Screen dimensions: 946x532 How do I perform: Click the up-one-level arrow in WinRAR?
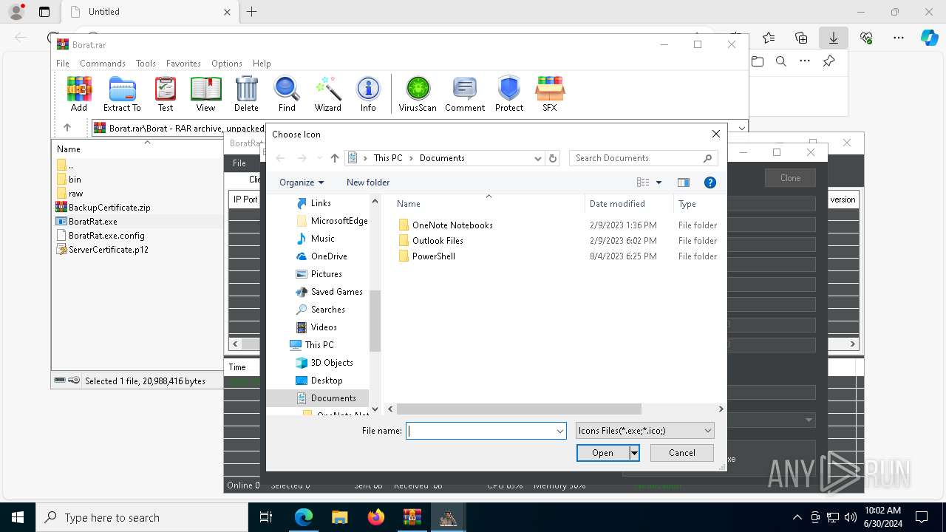click(67, 128)
